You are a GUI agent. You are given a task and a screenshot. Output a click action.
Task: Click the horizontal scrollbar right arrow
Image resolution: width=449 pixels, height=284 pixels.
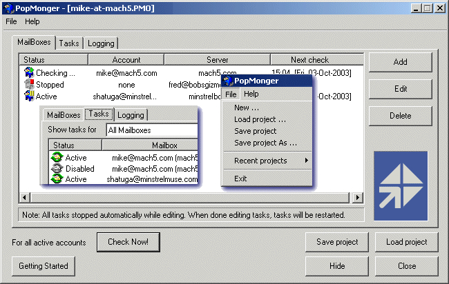coord(358,198)
